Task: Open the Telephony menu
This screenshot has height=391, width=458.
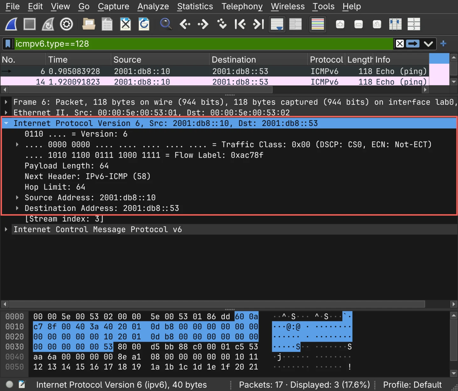Action: 242,6
